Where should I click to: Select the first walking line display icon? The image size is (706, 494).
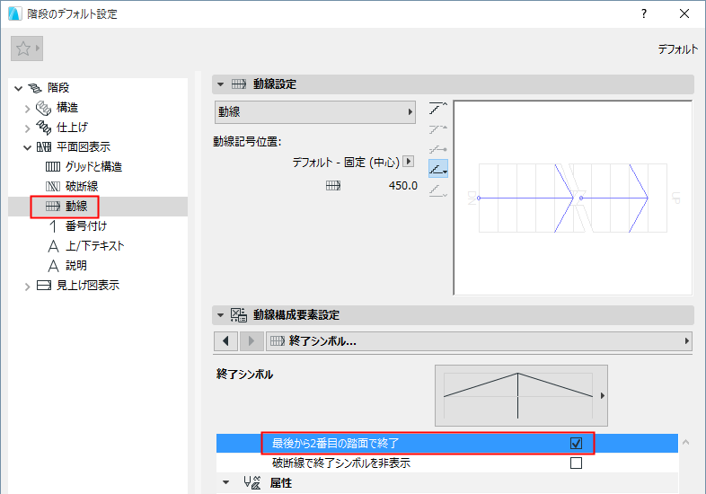[x=437, y=108]
